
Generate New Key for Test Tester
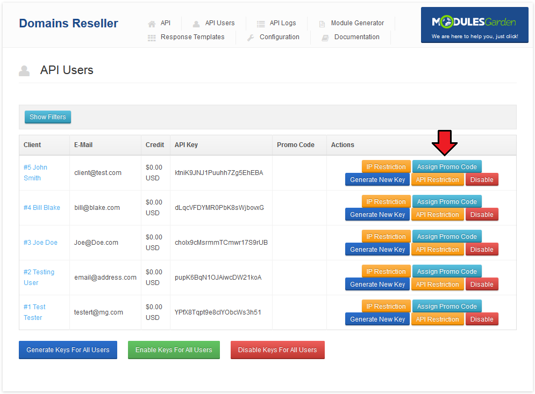[x=377, y=319]
